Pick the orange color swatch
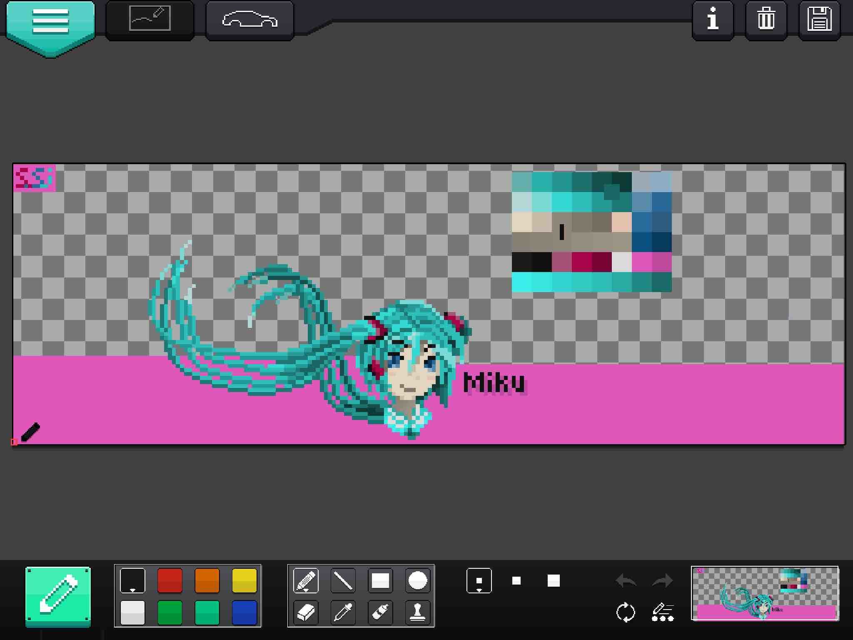This screenshot has height=640, width=853. click(x=207, y=580)
